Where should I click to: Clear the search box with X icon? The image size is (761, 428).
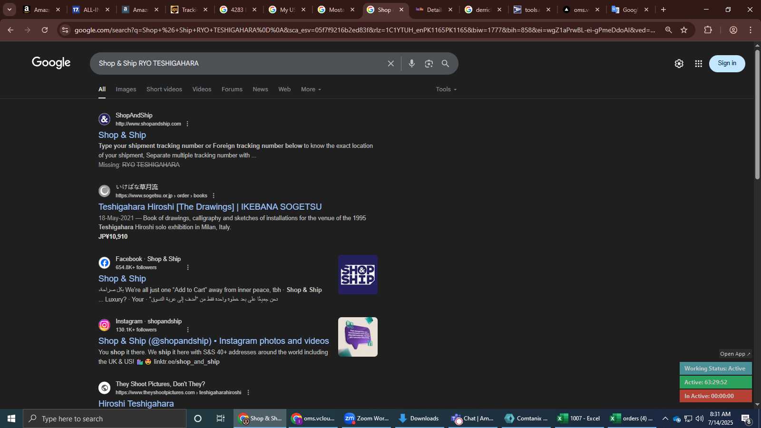[391, 63]
